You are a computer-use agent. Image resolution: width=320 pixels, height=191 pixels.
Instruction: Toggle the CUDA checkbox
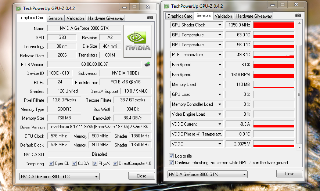(74, 163)
